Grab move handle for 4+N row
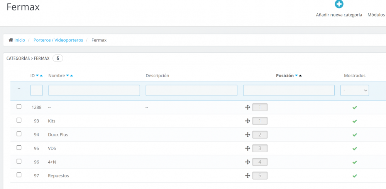386x189 pixels. click(248, 162)
